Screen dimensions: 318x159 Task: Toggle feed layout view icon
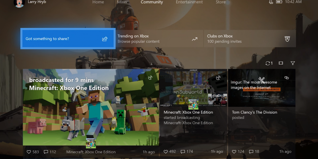coord(281,63)
